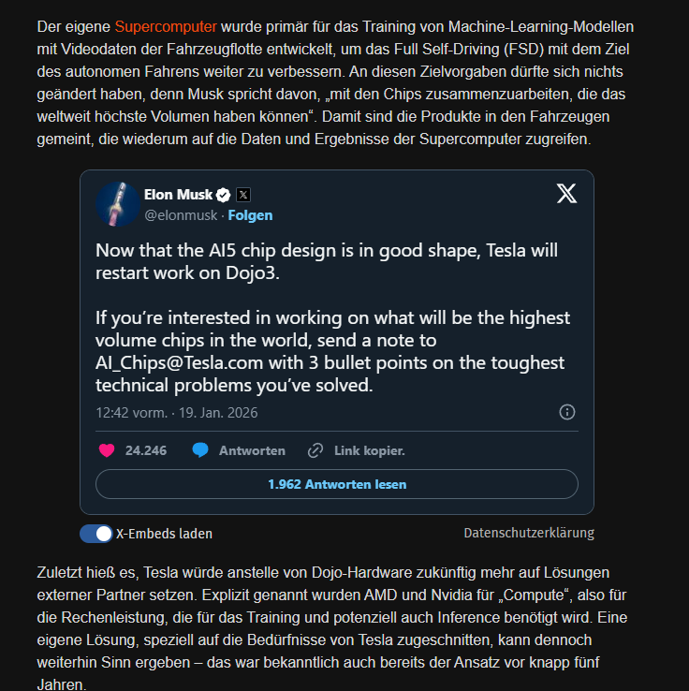This screenshot has width=689, height=691.
Task: Click the blue reply bubble icon
Action: pos(200,450)
